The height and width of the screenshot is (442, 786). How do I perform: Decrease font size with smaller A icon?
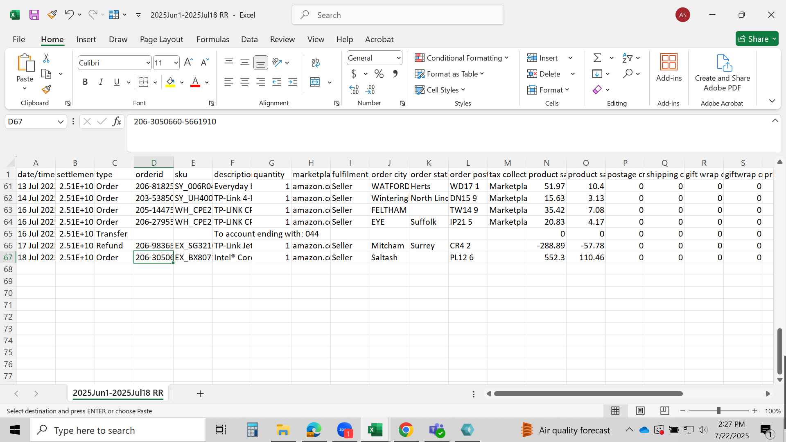coord(205,63)
